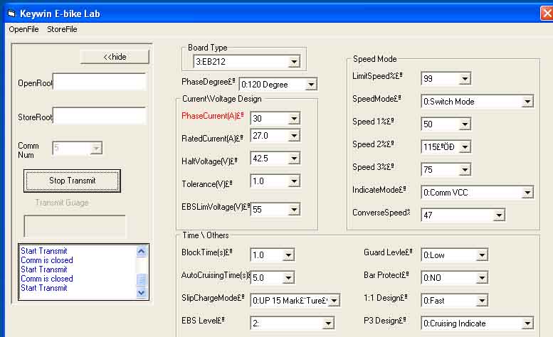The height and width of the screenshot is (337, 553).
Task: Open the StoreFile menu
Action: coord(62,29)
